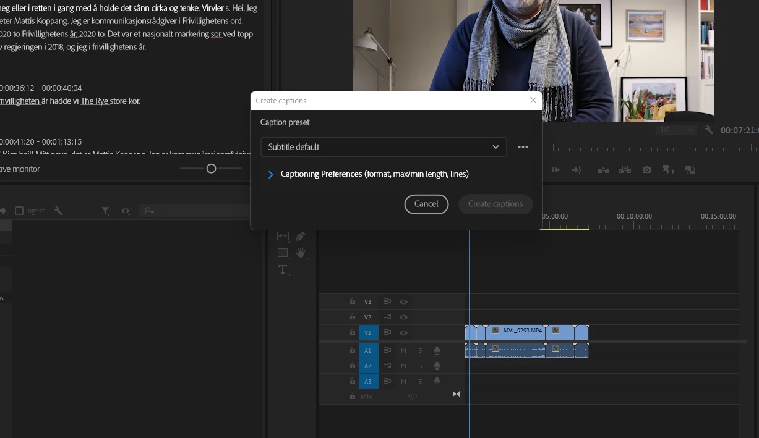Click the Export Frame camera icon
The width and height of the screenshot is (759, 438).
[x=647, y=170]
